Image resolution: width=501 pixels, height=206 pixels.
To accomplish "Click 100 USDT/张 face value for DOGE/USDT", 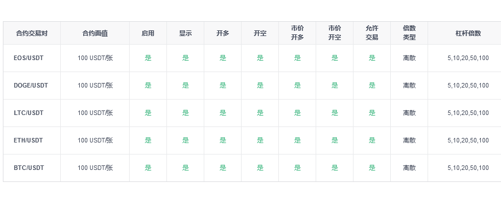I will [95, 85].
